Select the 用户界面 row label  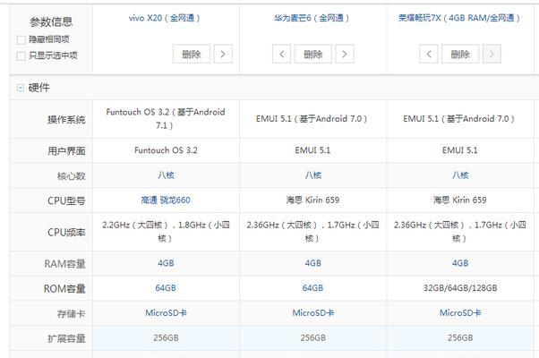click(66, 151)
